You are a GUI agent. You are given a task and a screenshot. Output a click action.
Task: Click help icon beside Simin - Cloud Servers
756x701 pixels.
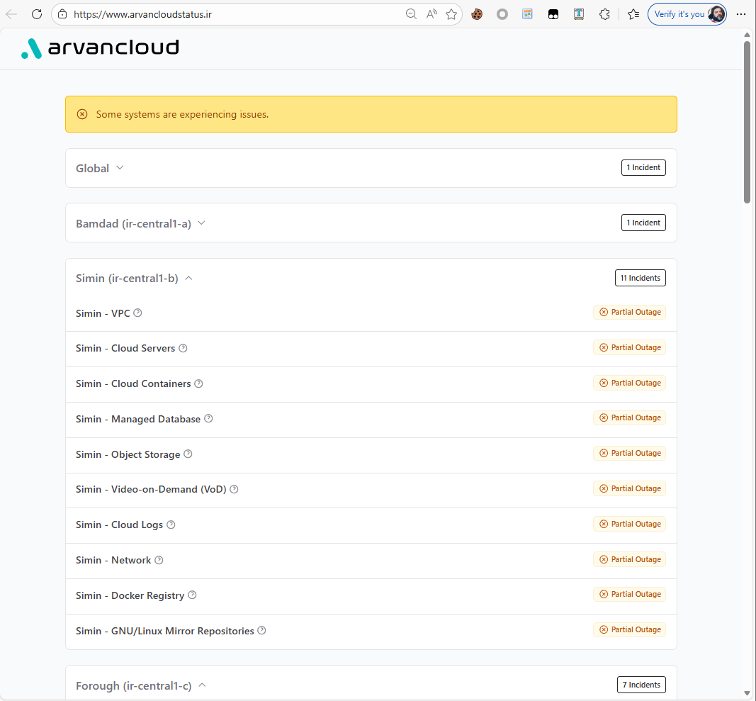[x=183, y=348]
